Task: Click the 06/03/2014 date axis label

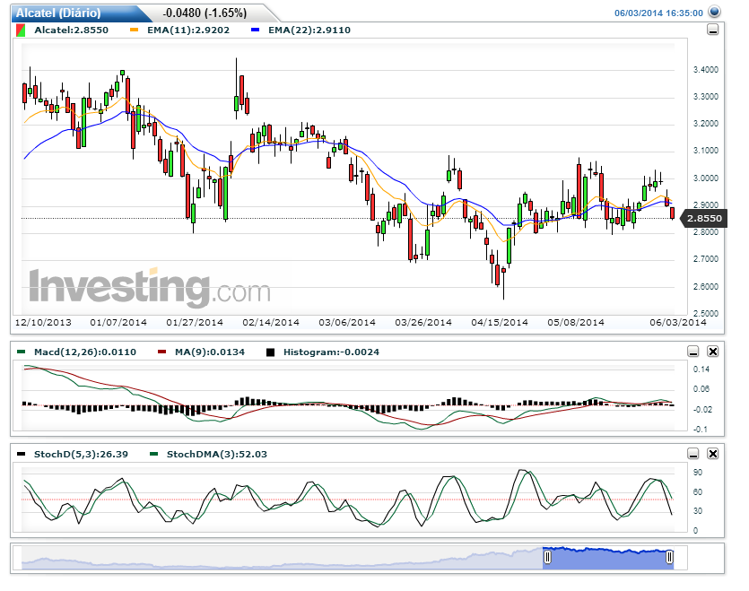Action: (x=678, y=323)
